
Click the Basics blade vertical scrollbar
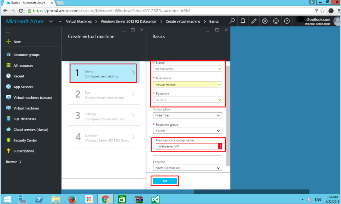coord(228,116)
